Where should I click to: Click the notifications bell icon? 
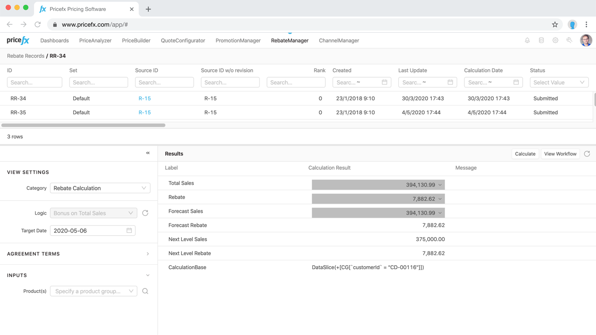527,41
